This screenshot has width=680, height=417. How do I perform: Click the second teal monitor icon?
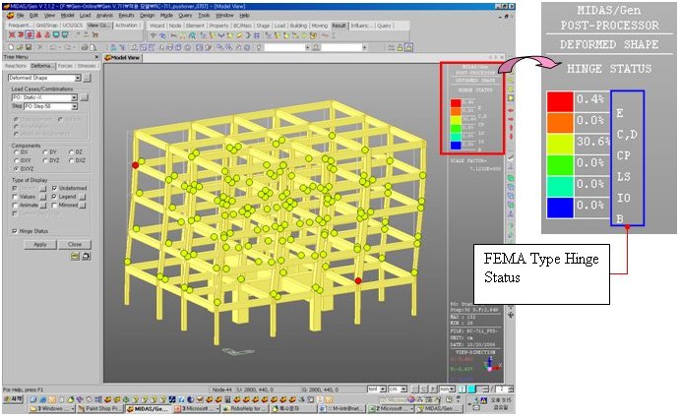point(65,35)
